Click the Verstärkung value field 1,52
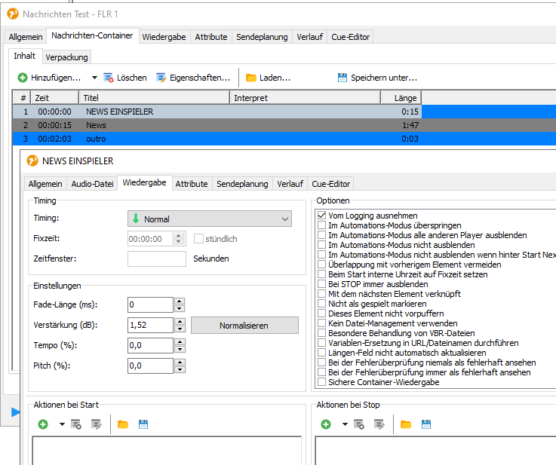The width and height of the screenshot is (556, 465). 150,325
